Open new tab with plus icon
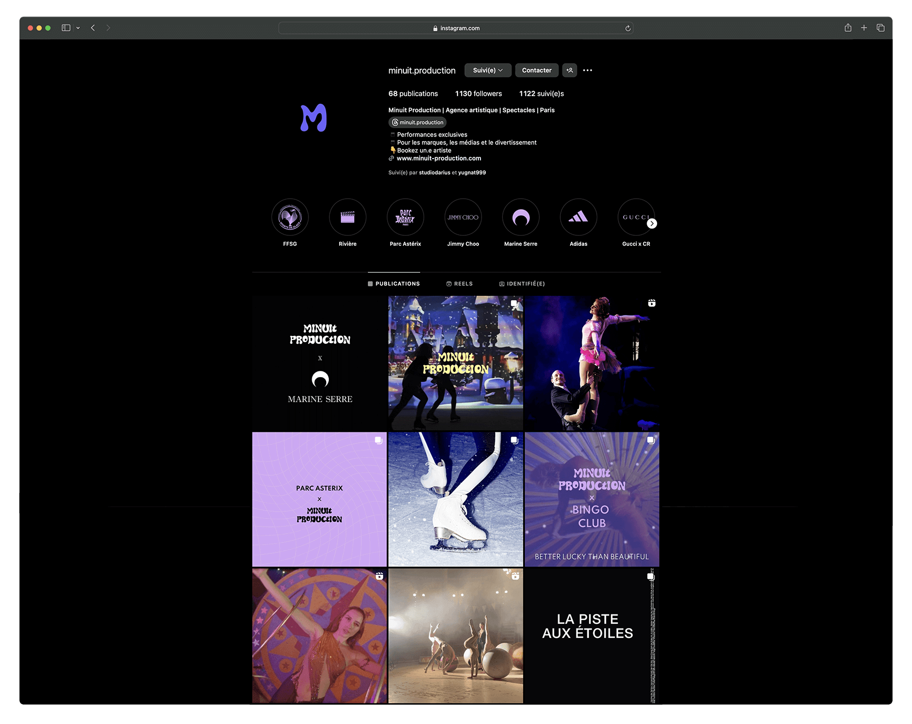912x724 pixels. [864, 28]
